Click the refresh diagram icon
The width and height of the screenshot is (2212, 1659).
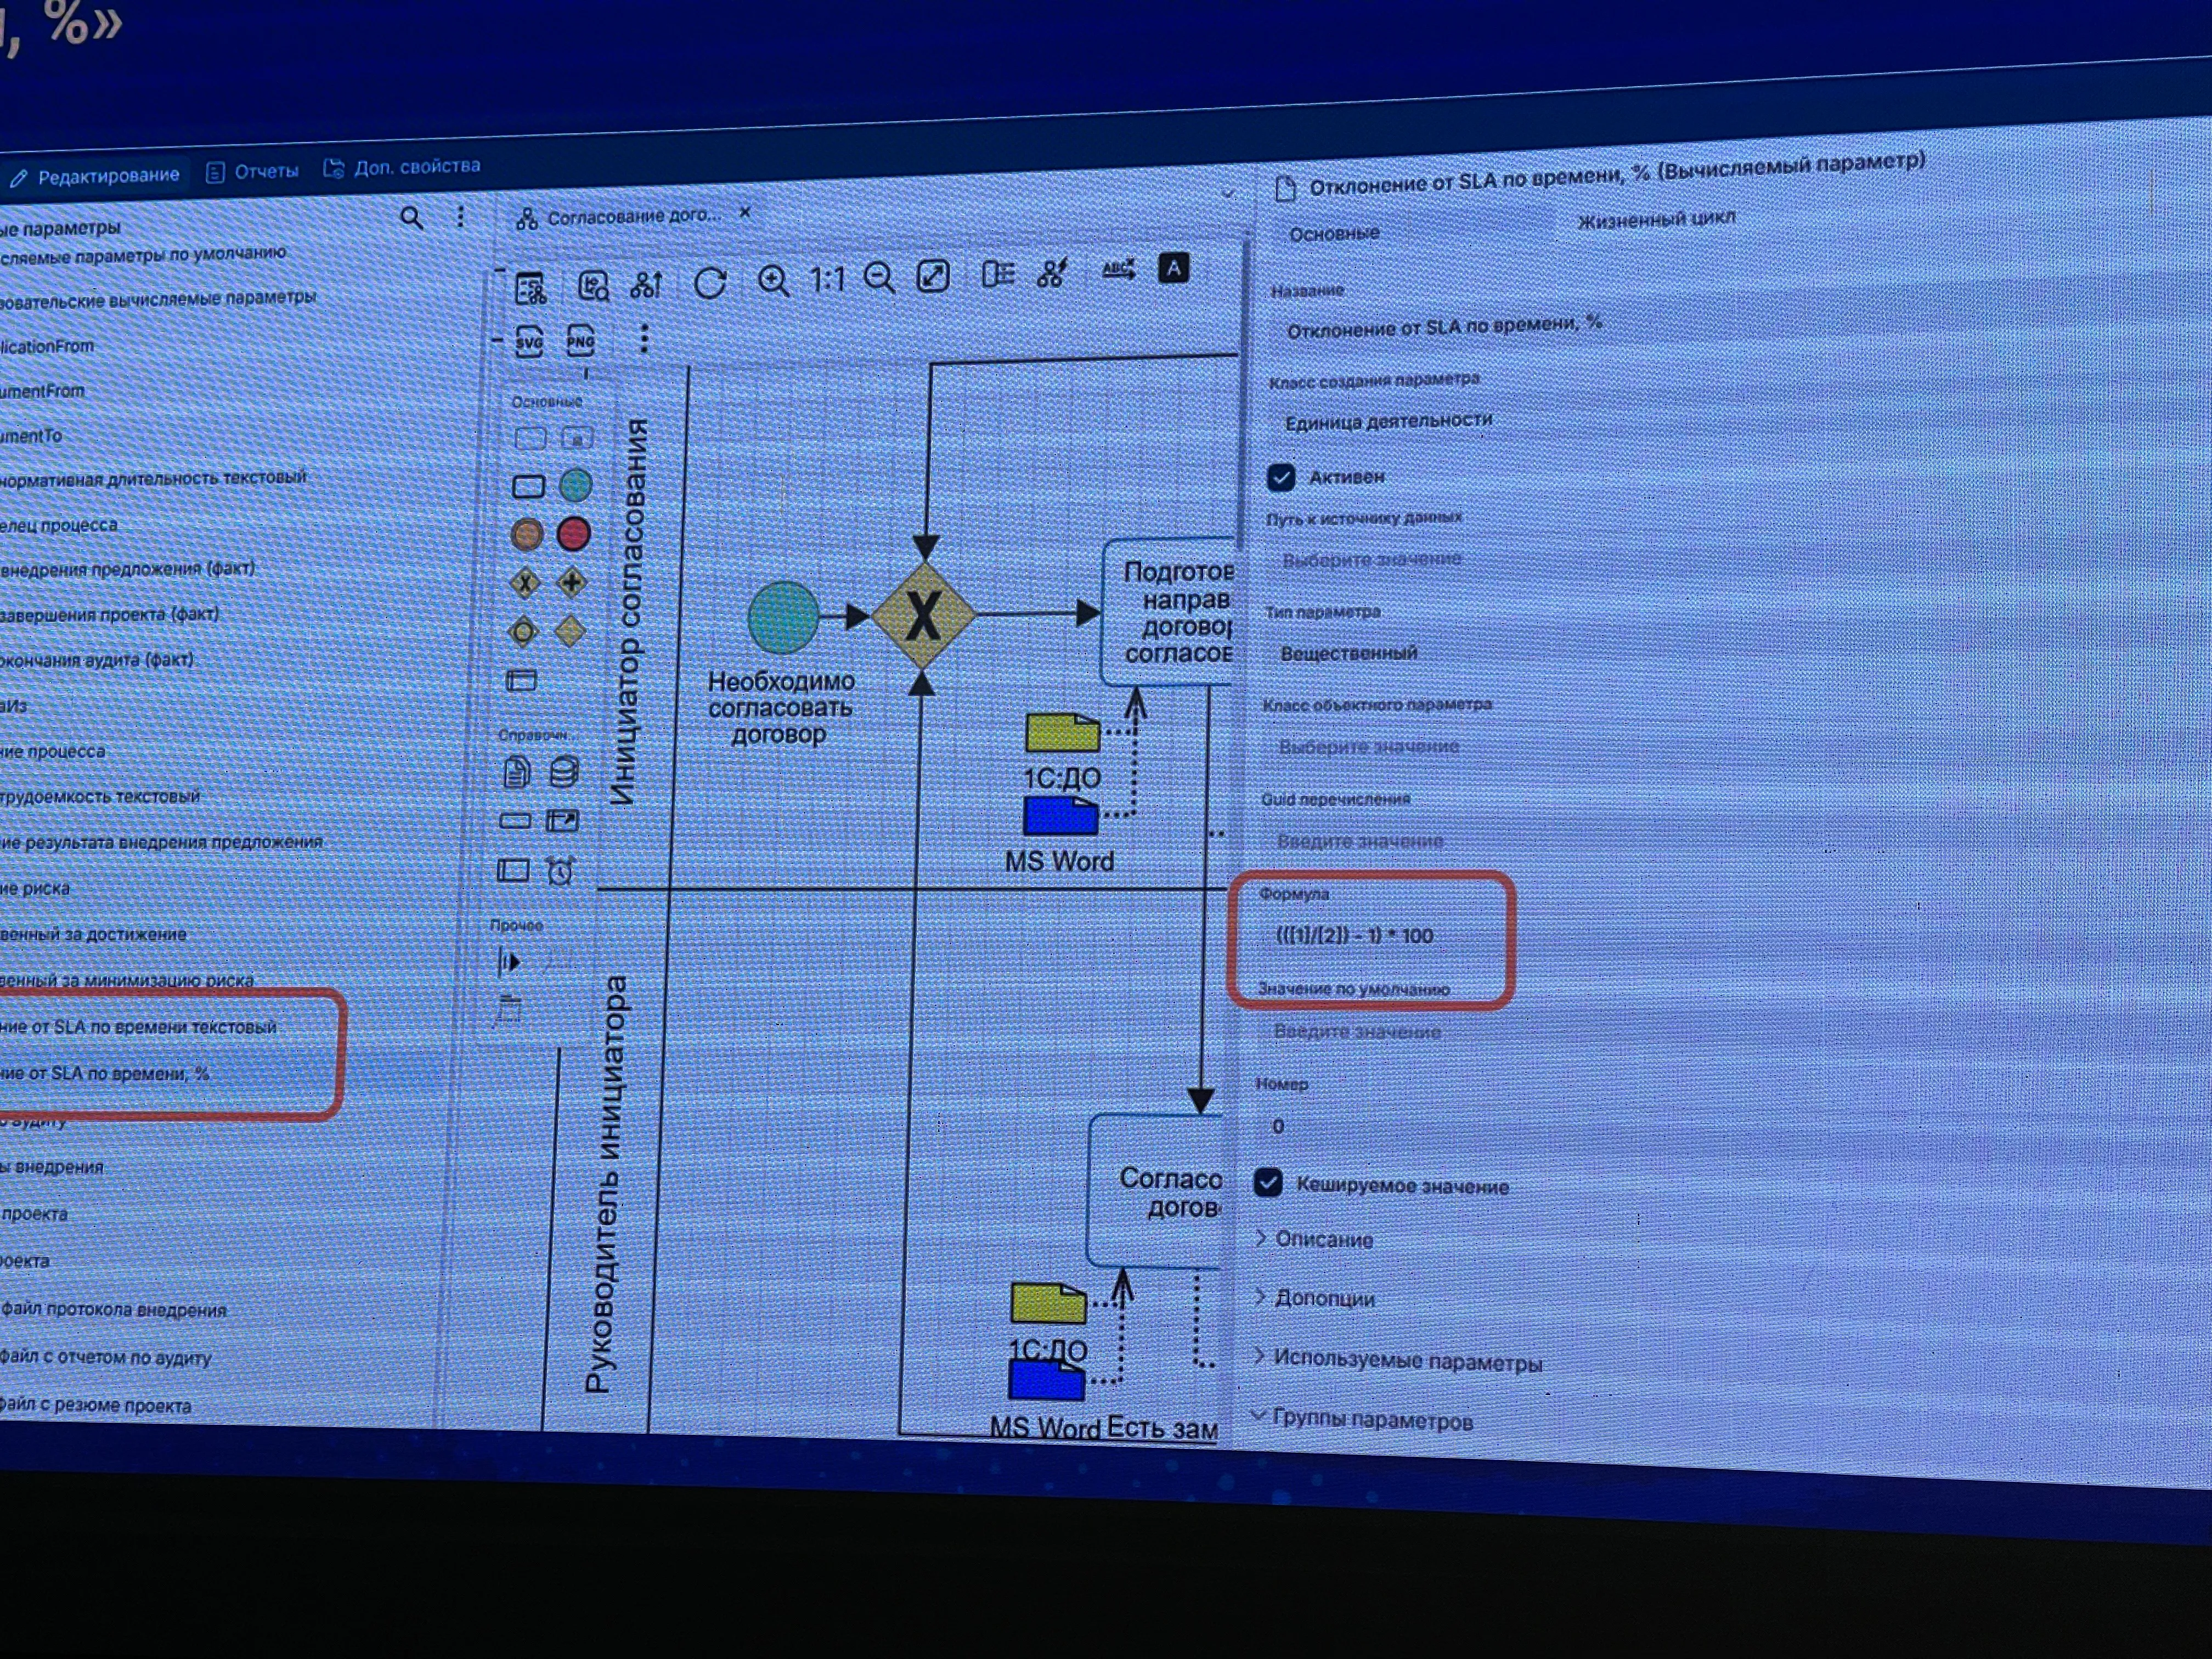click(x=709, y=283)
